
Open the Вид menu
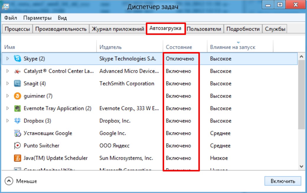(x=62, y=18)
